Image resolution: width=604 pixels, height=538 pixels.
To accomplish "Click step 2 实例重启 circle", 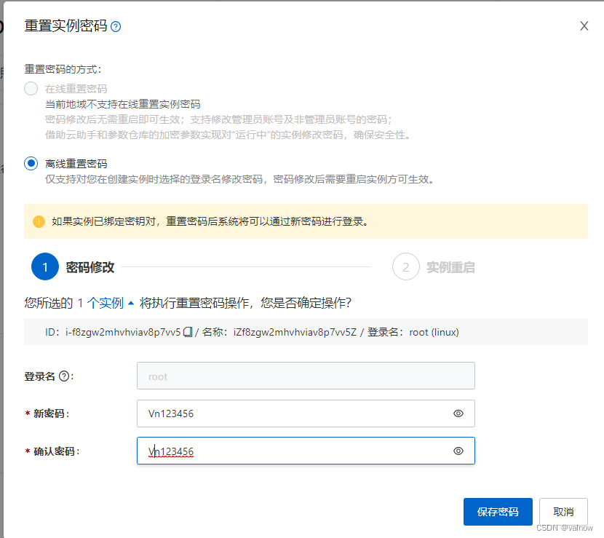I will point(405,266).
